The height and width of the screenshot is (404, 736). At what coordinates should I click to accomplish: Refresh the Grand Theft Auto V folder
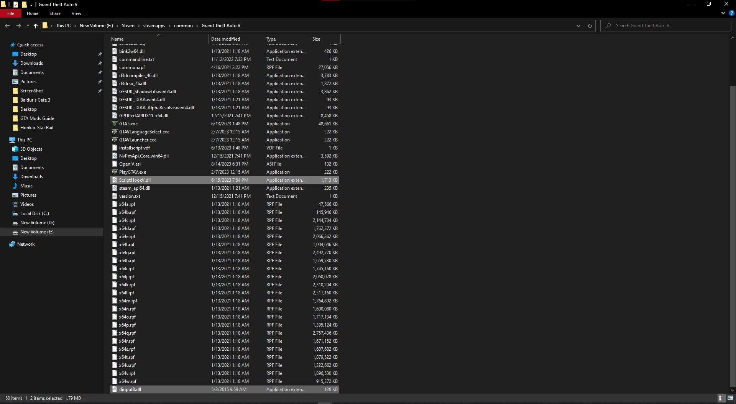tap(590, 26)
